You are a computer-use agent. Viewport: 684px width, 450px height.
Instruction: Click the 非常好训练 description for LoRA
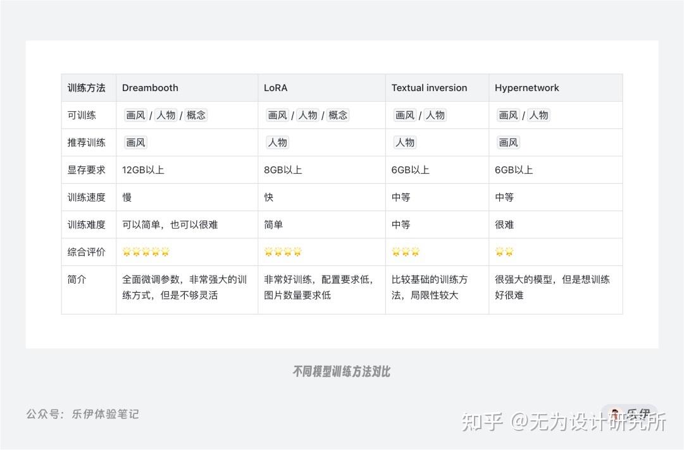(319, 288)
